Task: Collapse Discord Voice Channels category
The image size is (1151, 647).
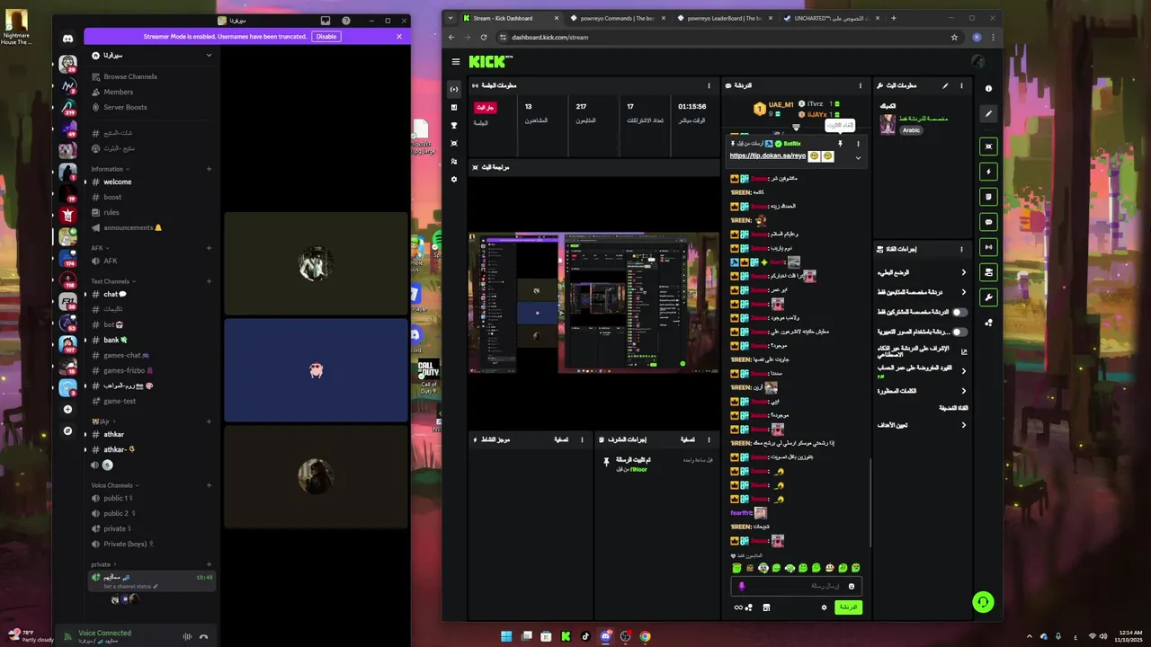Action: pos(114,485)
